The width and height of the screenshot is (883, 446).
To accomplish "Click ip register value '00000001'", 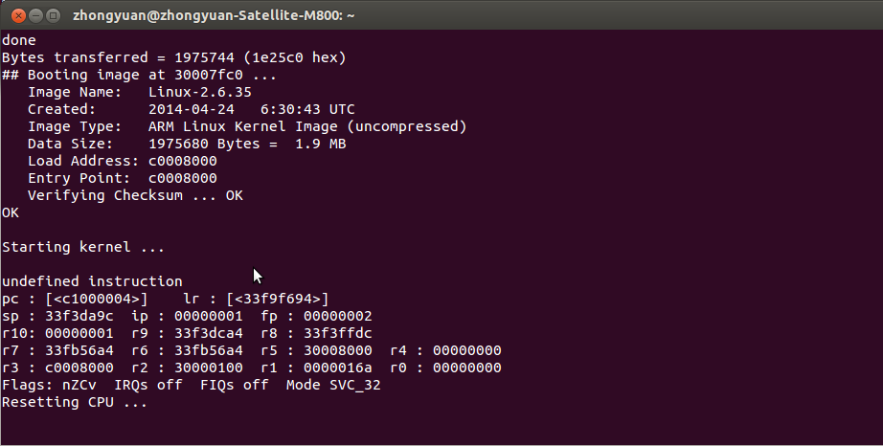I will pos(209,316).
